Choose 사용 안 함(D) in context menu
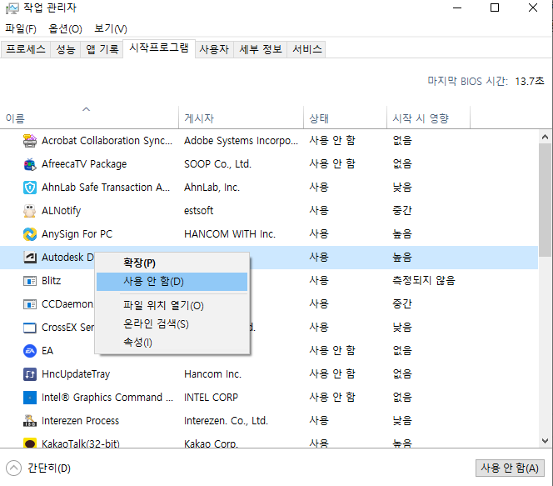The width and height of the screenshot is (553, 486). pos(172,282)
